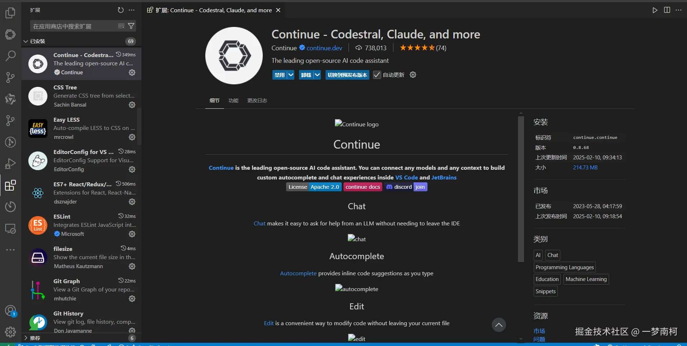Open extensions panel more actions menu

tap(132, 10)
